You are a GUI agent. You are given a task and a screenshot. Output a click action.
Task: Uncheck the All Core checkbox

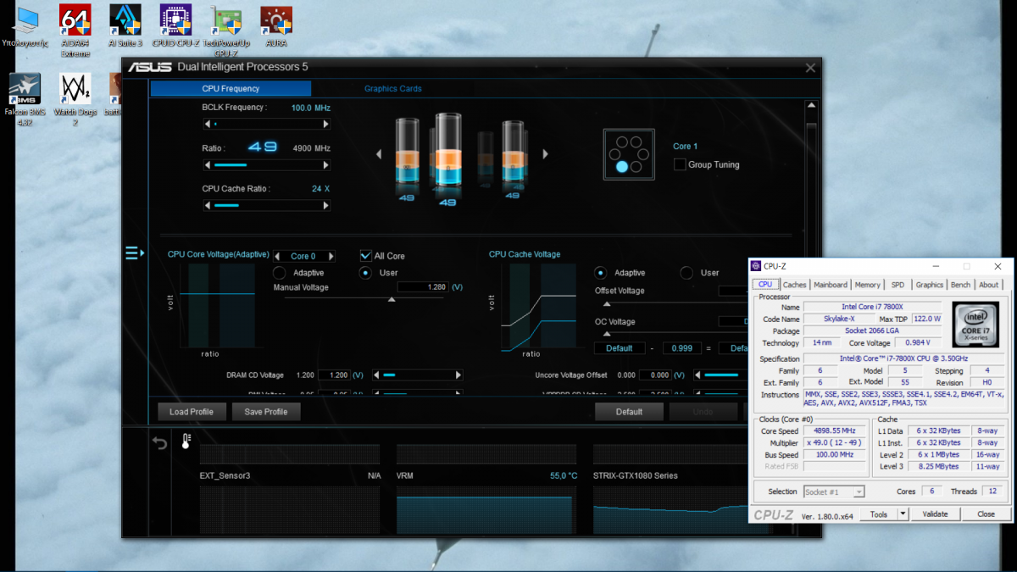coord(366,256)
